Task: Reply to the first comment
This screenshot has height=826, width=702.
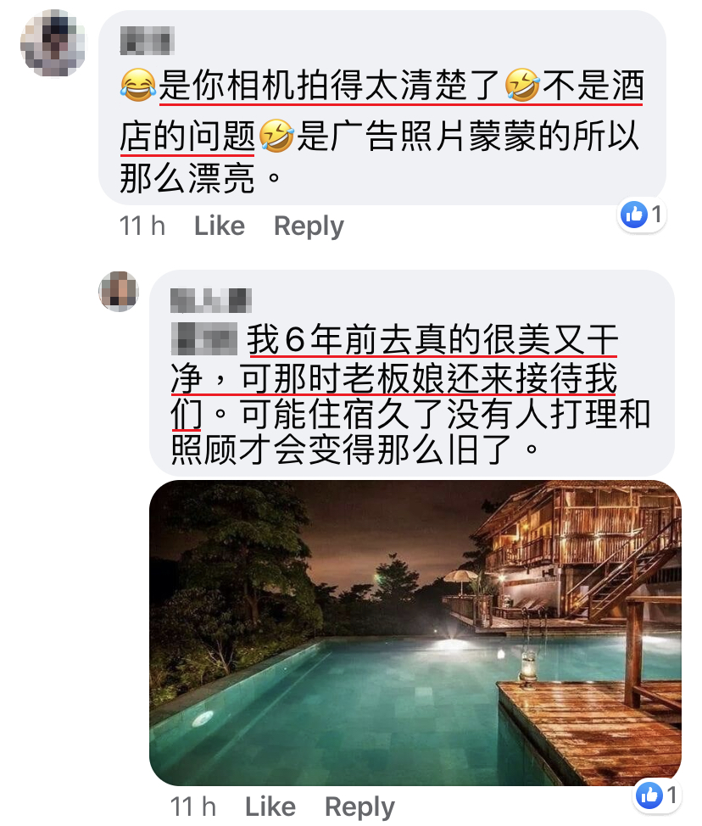Action: point(309,227)
